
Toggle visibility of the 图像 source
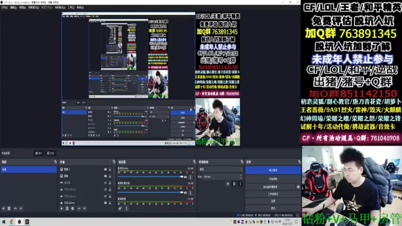tap(106, 176)
